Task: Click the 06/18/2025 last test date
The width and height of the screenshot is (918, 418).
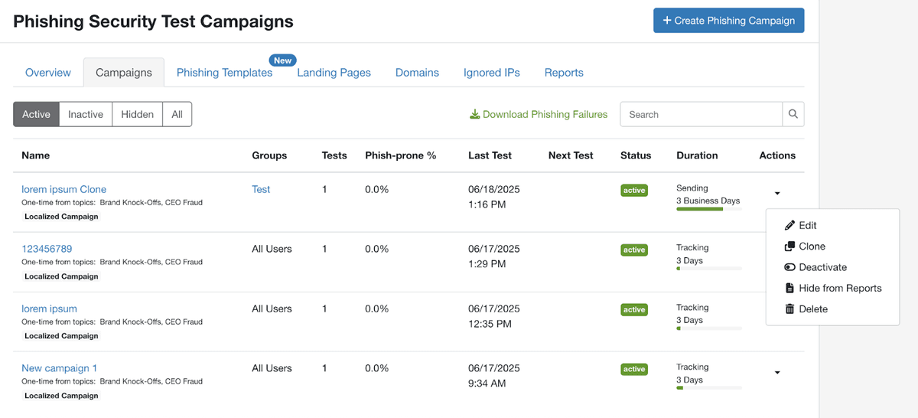Action: coord(494,189)
